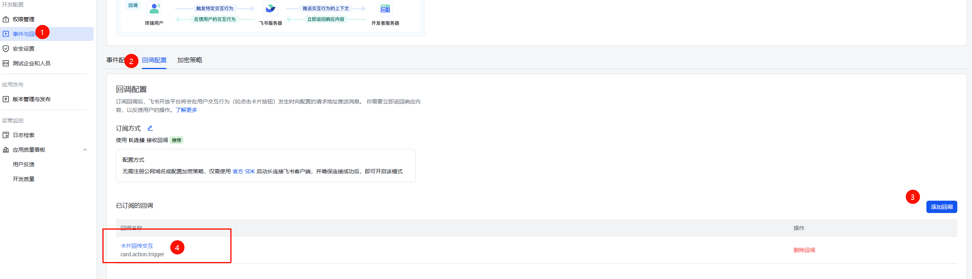The image size is (972, 279).
Task: Click the 日志检索 search icon
Action: tap(6, 135)
